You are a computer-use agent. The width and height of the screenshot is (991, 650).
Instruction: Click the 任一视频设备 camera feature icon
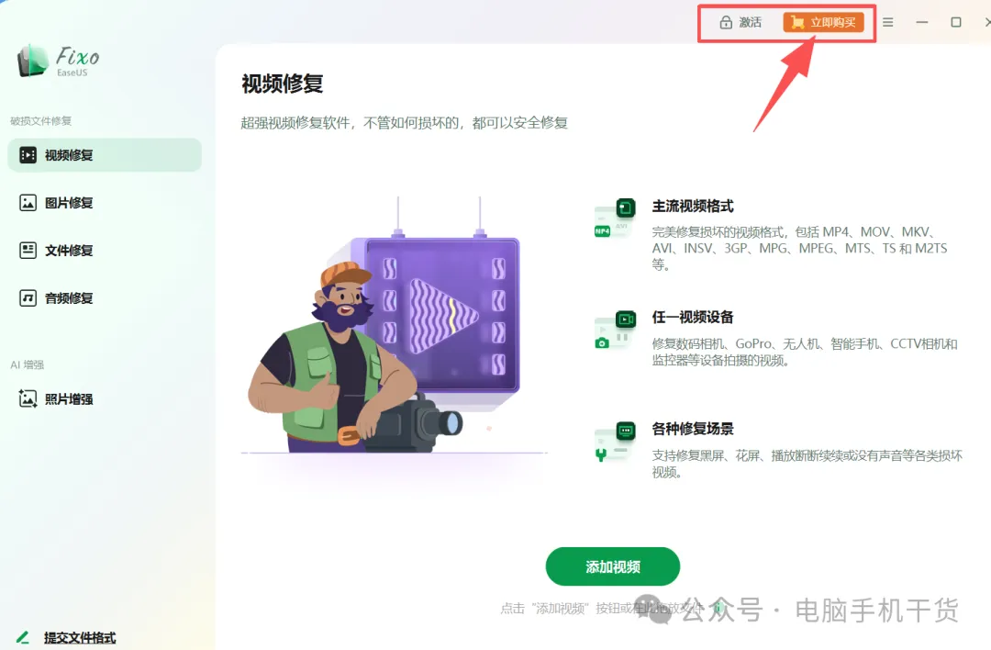pos(614,330)
